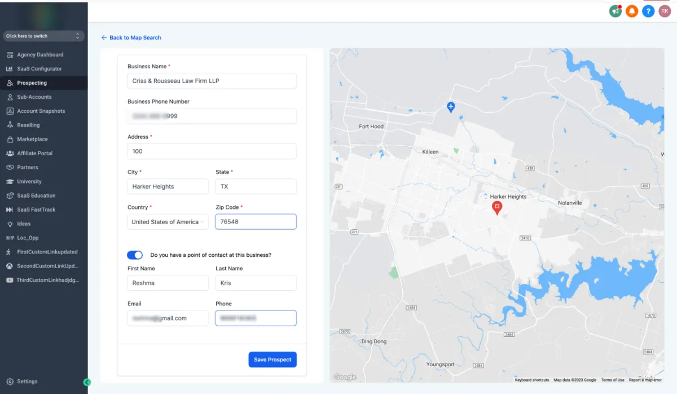Image resolution: width=677 pixels, height=394 pixels.
Task: Click the Account Snapshots icon
Action: 10,111
